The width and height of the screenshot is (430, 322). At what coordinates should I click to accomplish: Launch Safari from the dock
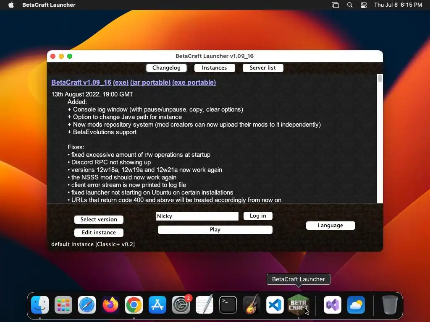tap(87, 305)
